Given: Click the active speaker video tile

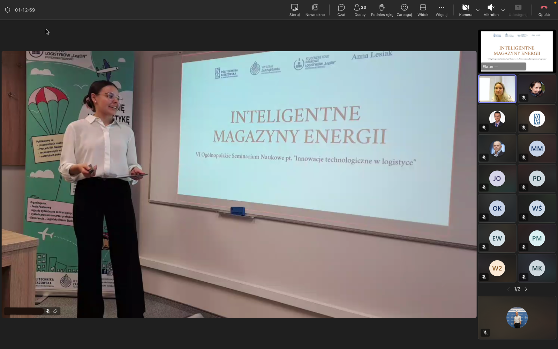Looking at the screenshot, I should coord(497,89).
